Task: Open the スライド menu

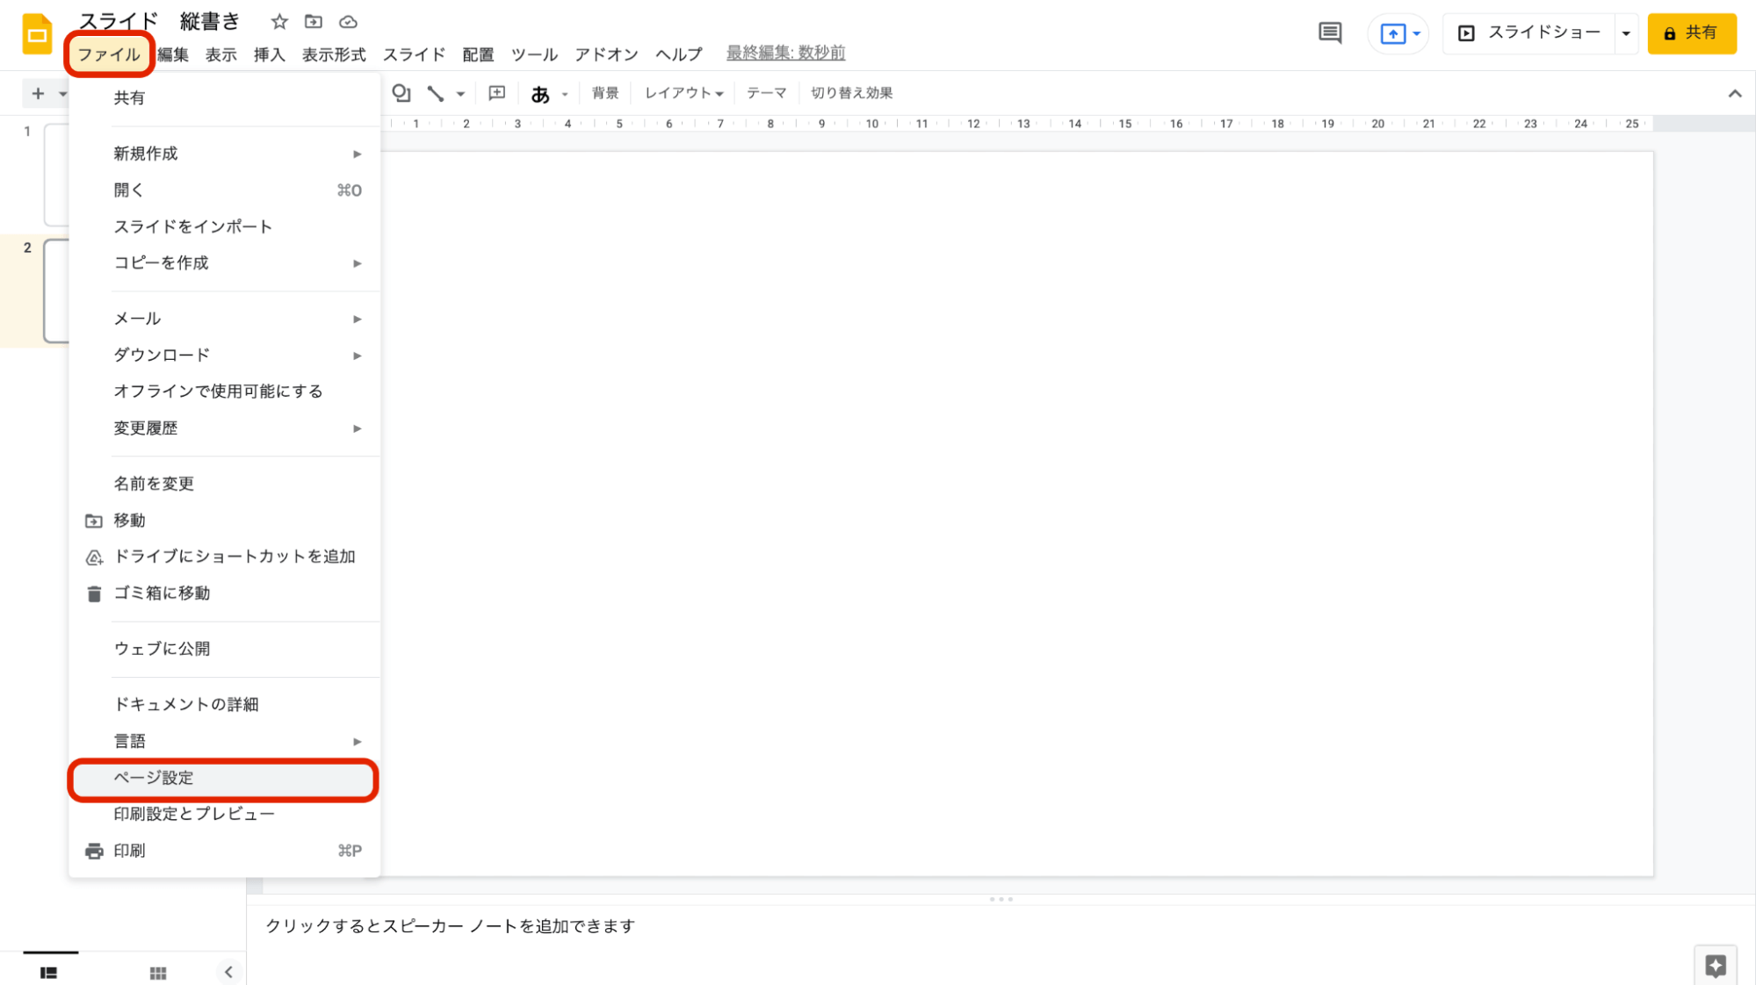Action: (x=414, y=54)
